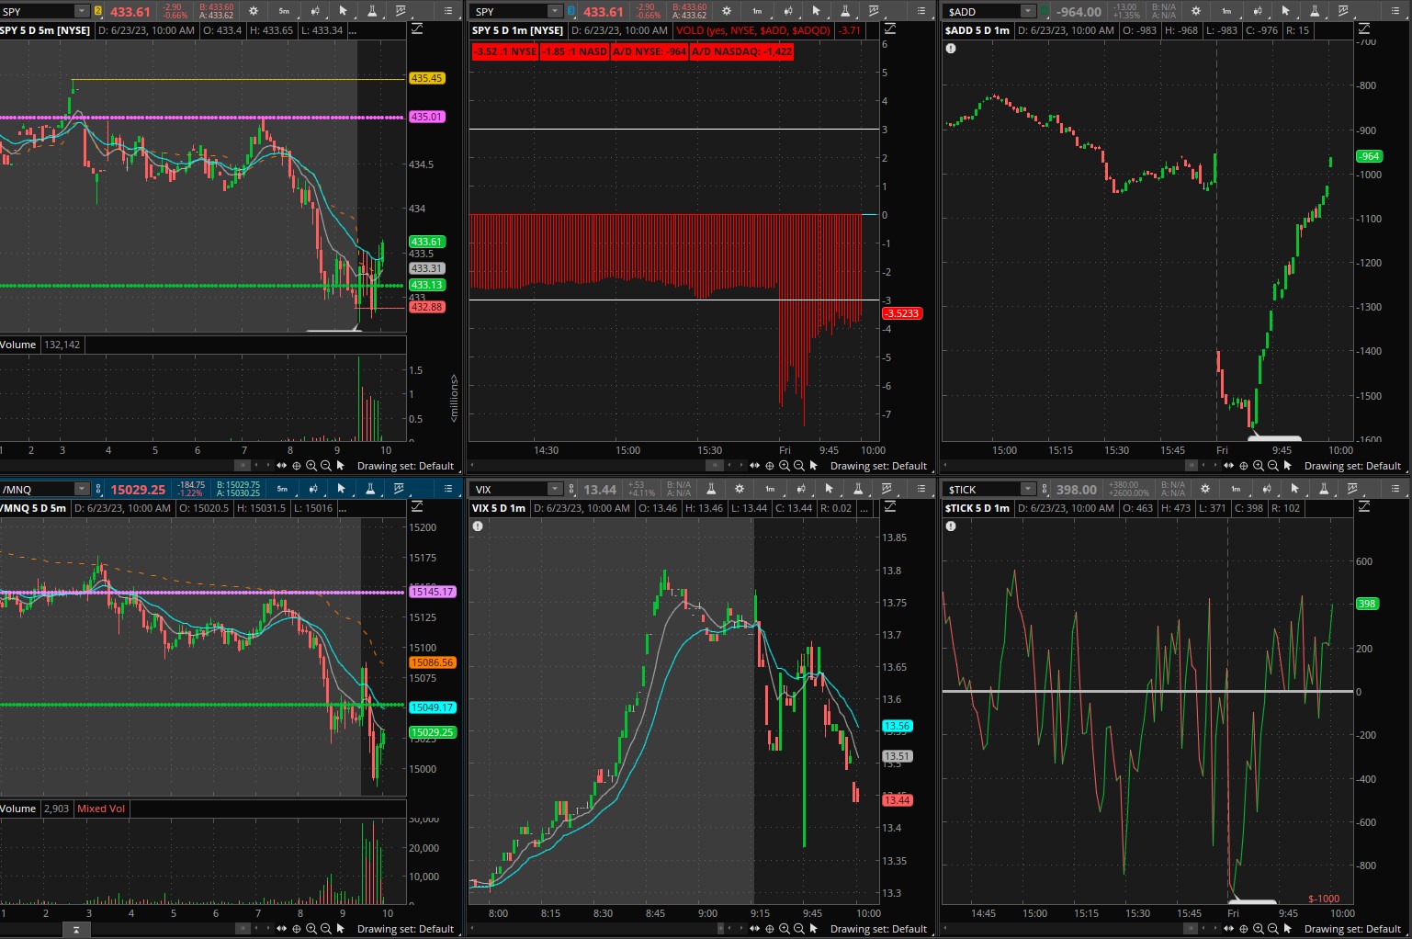Image resolution: width=1412 pixels, height=939 pixels.
Task: Open chart style candle icon in /MNQ panel
Action: (313, 489)
